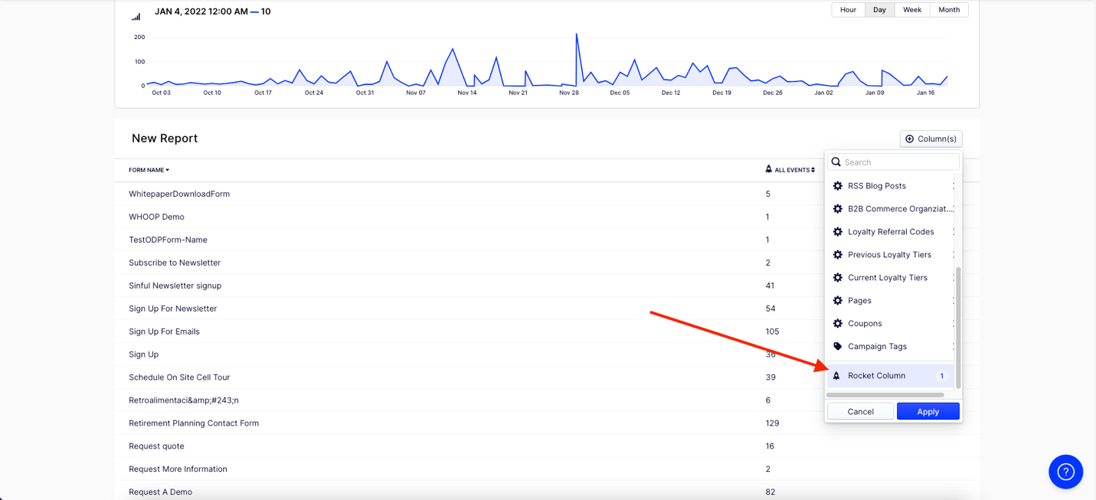This screenshot has width=1096, height=500.
Task: Switch chart granularity to Hour
Action: (848, 10)
